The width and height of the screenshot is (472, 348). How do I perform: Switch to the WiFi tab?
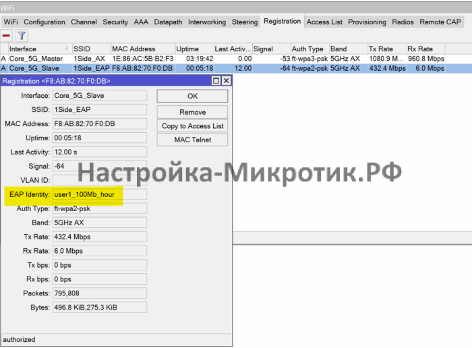(11, 22)
